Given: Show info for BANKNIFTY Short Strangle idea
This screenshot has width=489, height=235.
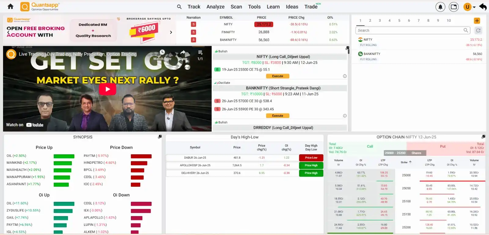Looking at the screenshot, I should pos(345,116).
